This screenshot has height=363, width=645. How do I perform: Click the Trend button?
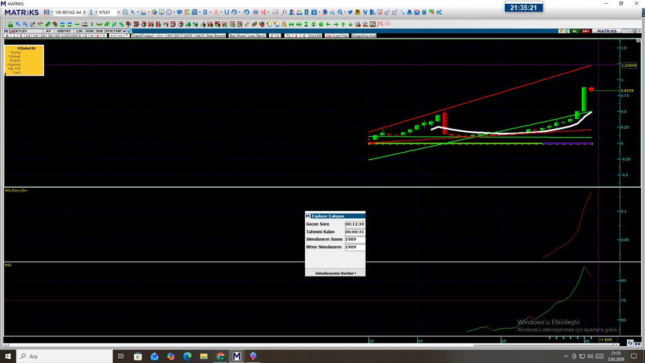pyautogui.click(x=136, y=35)
